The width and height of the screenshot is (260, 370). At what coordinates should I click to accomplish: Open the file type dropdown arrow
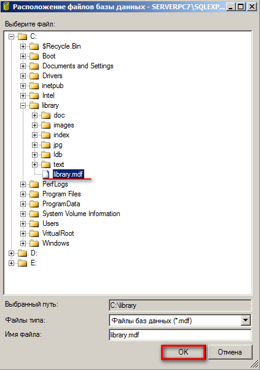245,321
